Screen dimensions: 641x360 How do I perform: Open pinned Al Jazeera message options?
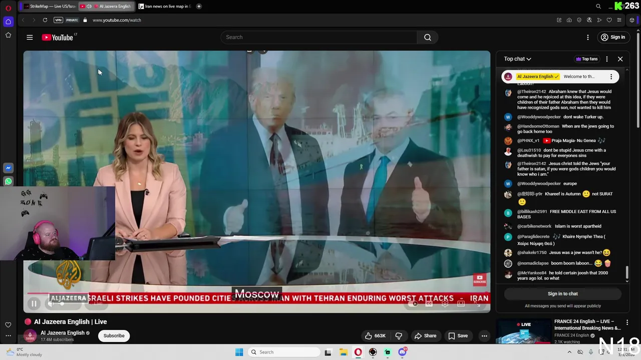[611, 76]
